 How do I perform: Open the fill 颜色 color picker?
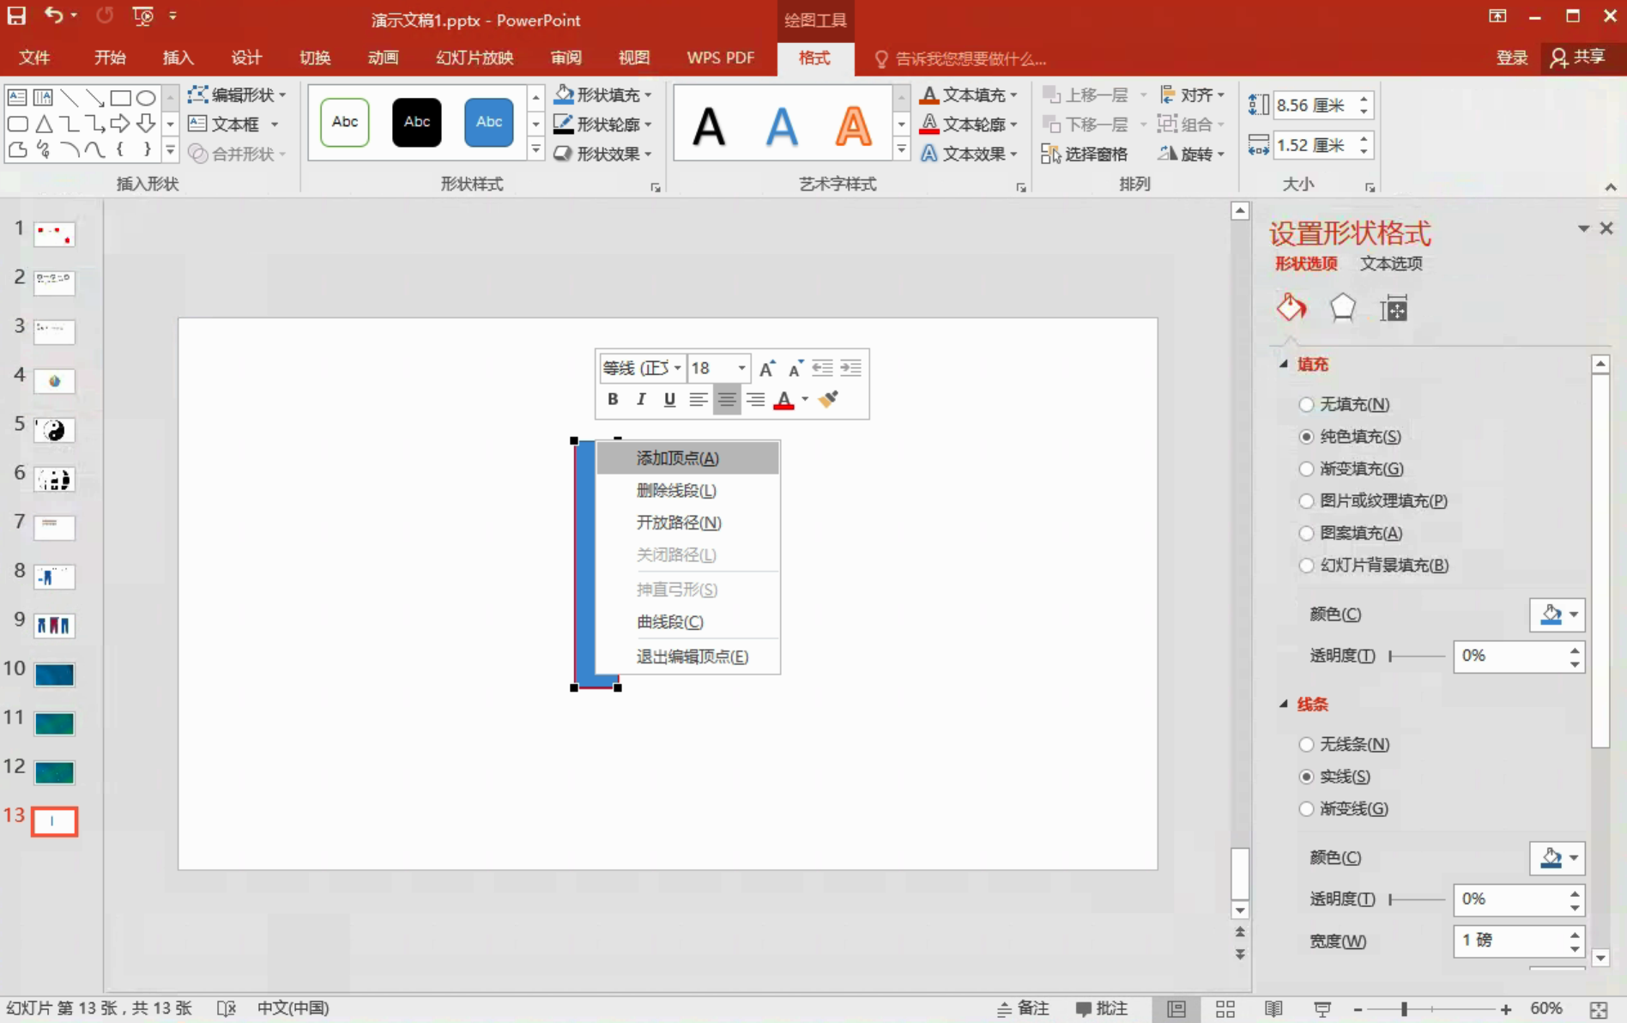(1557, 614)
